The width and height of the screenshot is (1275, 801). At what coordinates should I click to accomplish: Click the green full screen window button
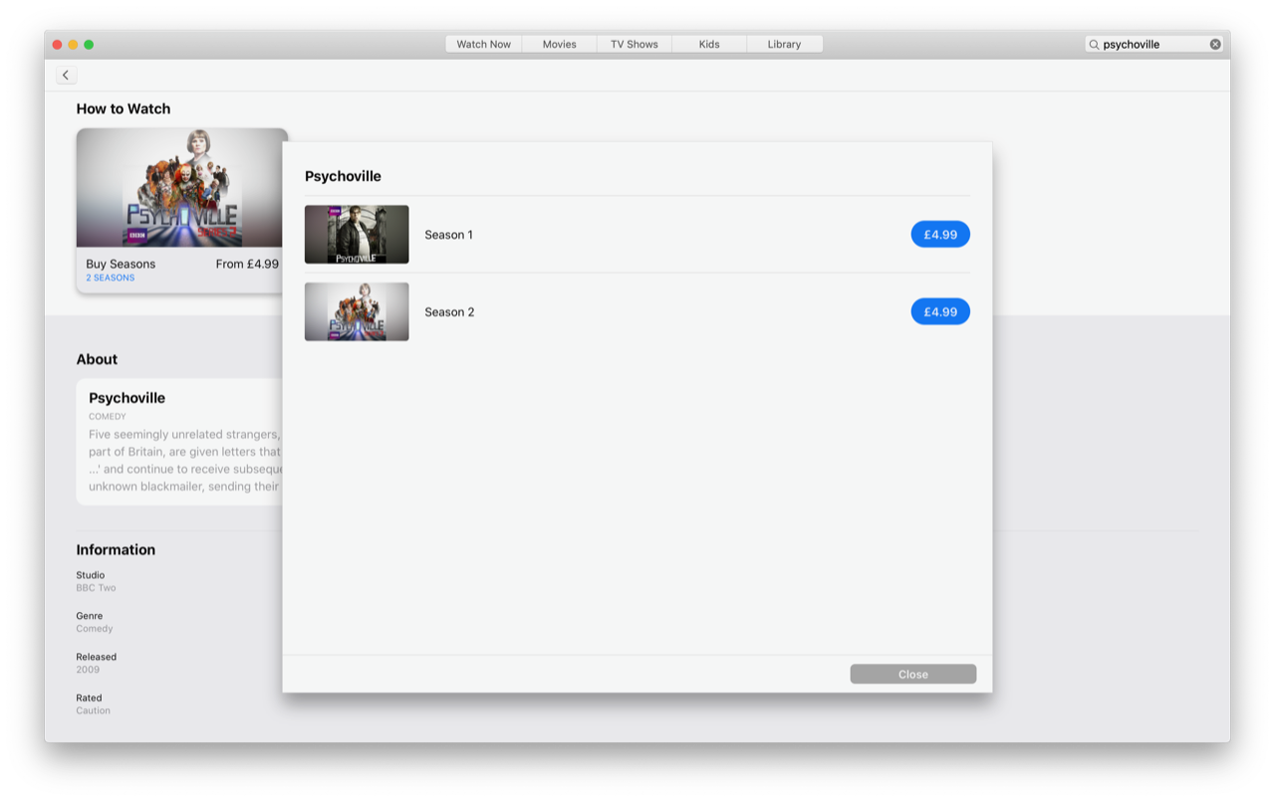pyautogui.click(x=89, y=45)
